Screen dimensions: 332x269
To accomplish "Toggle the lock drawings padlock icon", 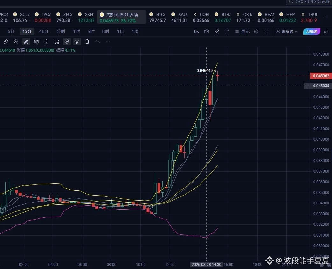I will (x=46, y=42).
